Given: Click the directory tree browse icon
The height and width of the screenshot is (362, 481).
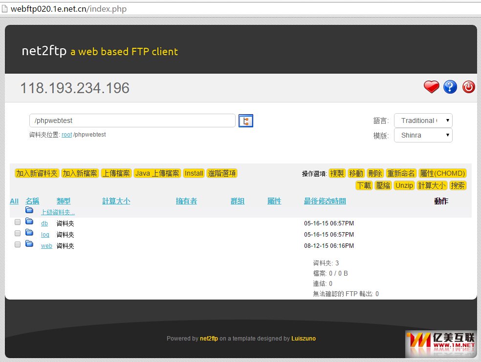Looking at the screenshot, I should 246,121.
